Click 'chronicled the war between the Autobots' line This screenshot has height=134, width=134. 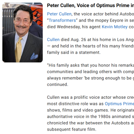click(x=90, y=123)
